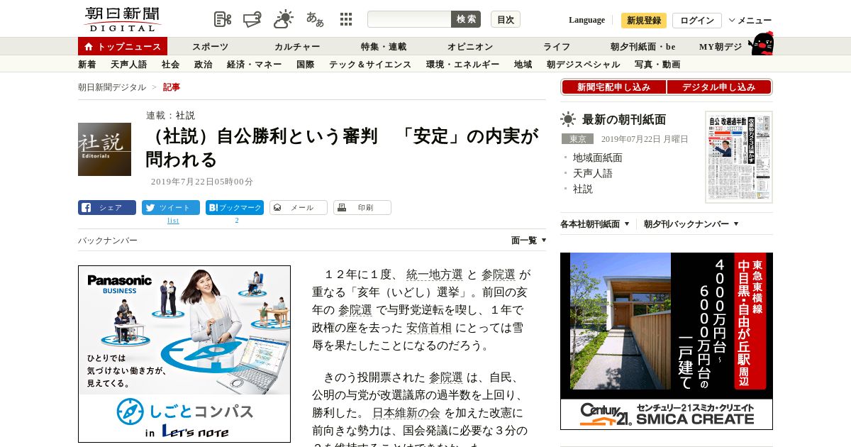851x447 pixels.
Task: Open 安倍首相 keyword link
Action: tap(429, 328)
